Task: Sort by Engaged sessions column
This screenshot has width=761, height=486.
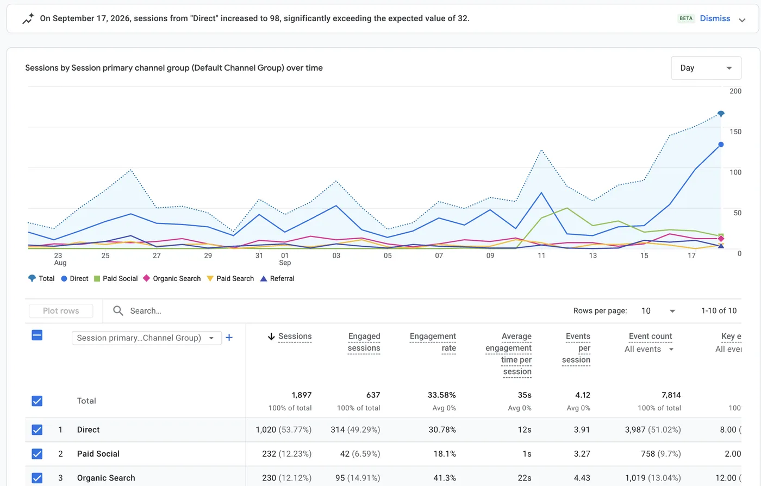Action: 364,342
